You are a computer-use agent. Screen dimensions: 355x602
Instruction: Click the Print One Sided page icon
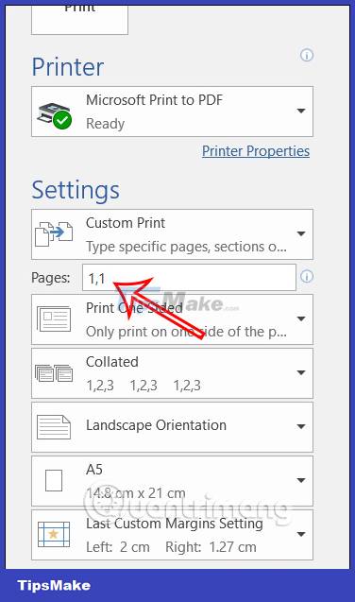tap(54, 318)
